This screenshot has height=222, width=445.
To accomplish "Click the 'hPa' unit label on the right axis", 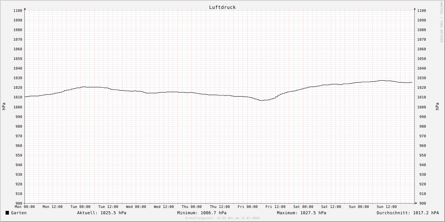I will coord(437,107).
